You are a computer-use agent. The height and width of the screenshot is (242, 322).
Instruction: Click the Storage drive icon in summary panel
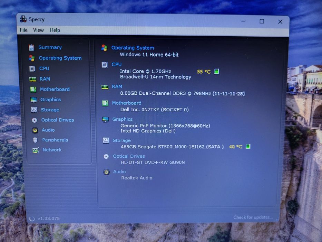[x=106, y=141]
